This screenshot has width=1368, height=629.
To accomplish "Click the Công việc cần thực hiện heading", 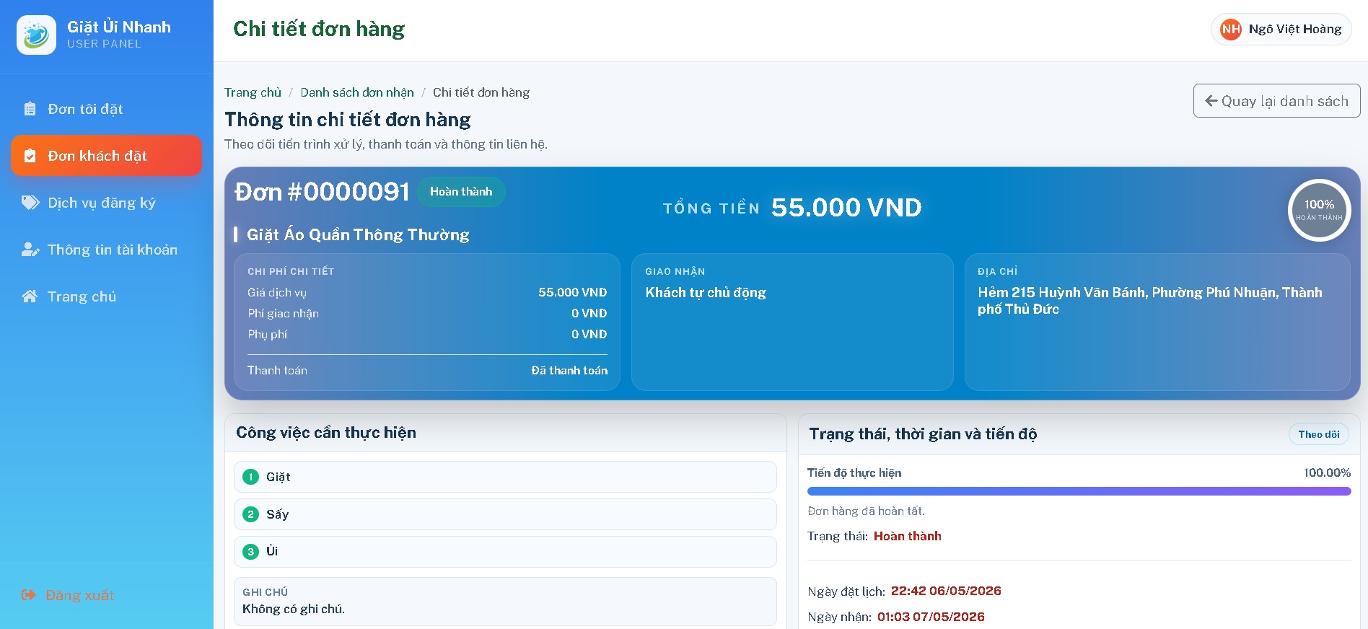I will [x=326, y=433].
